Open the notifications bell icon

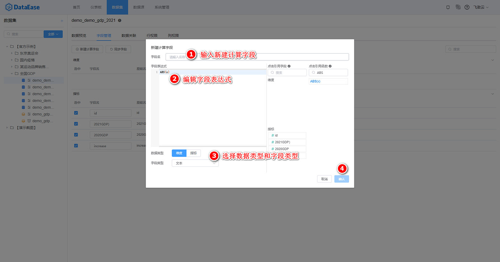click(x=448, y=7)
